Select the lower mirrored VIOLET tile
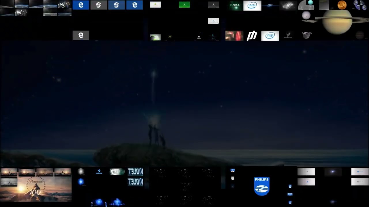This screenshot has width=369, height=207. click(135, 182)
